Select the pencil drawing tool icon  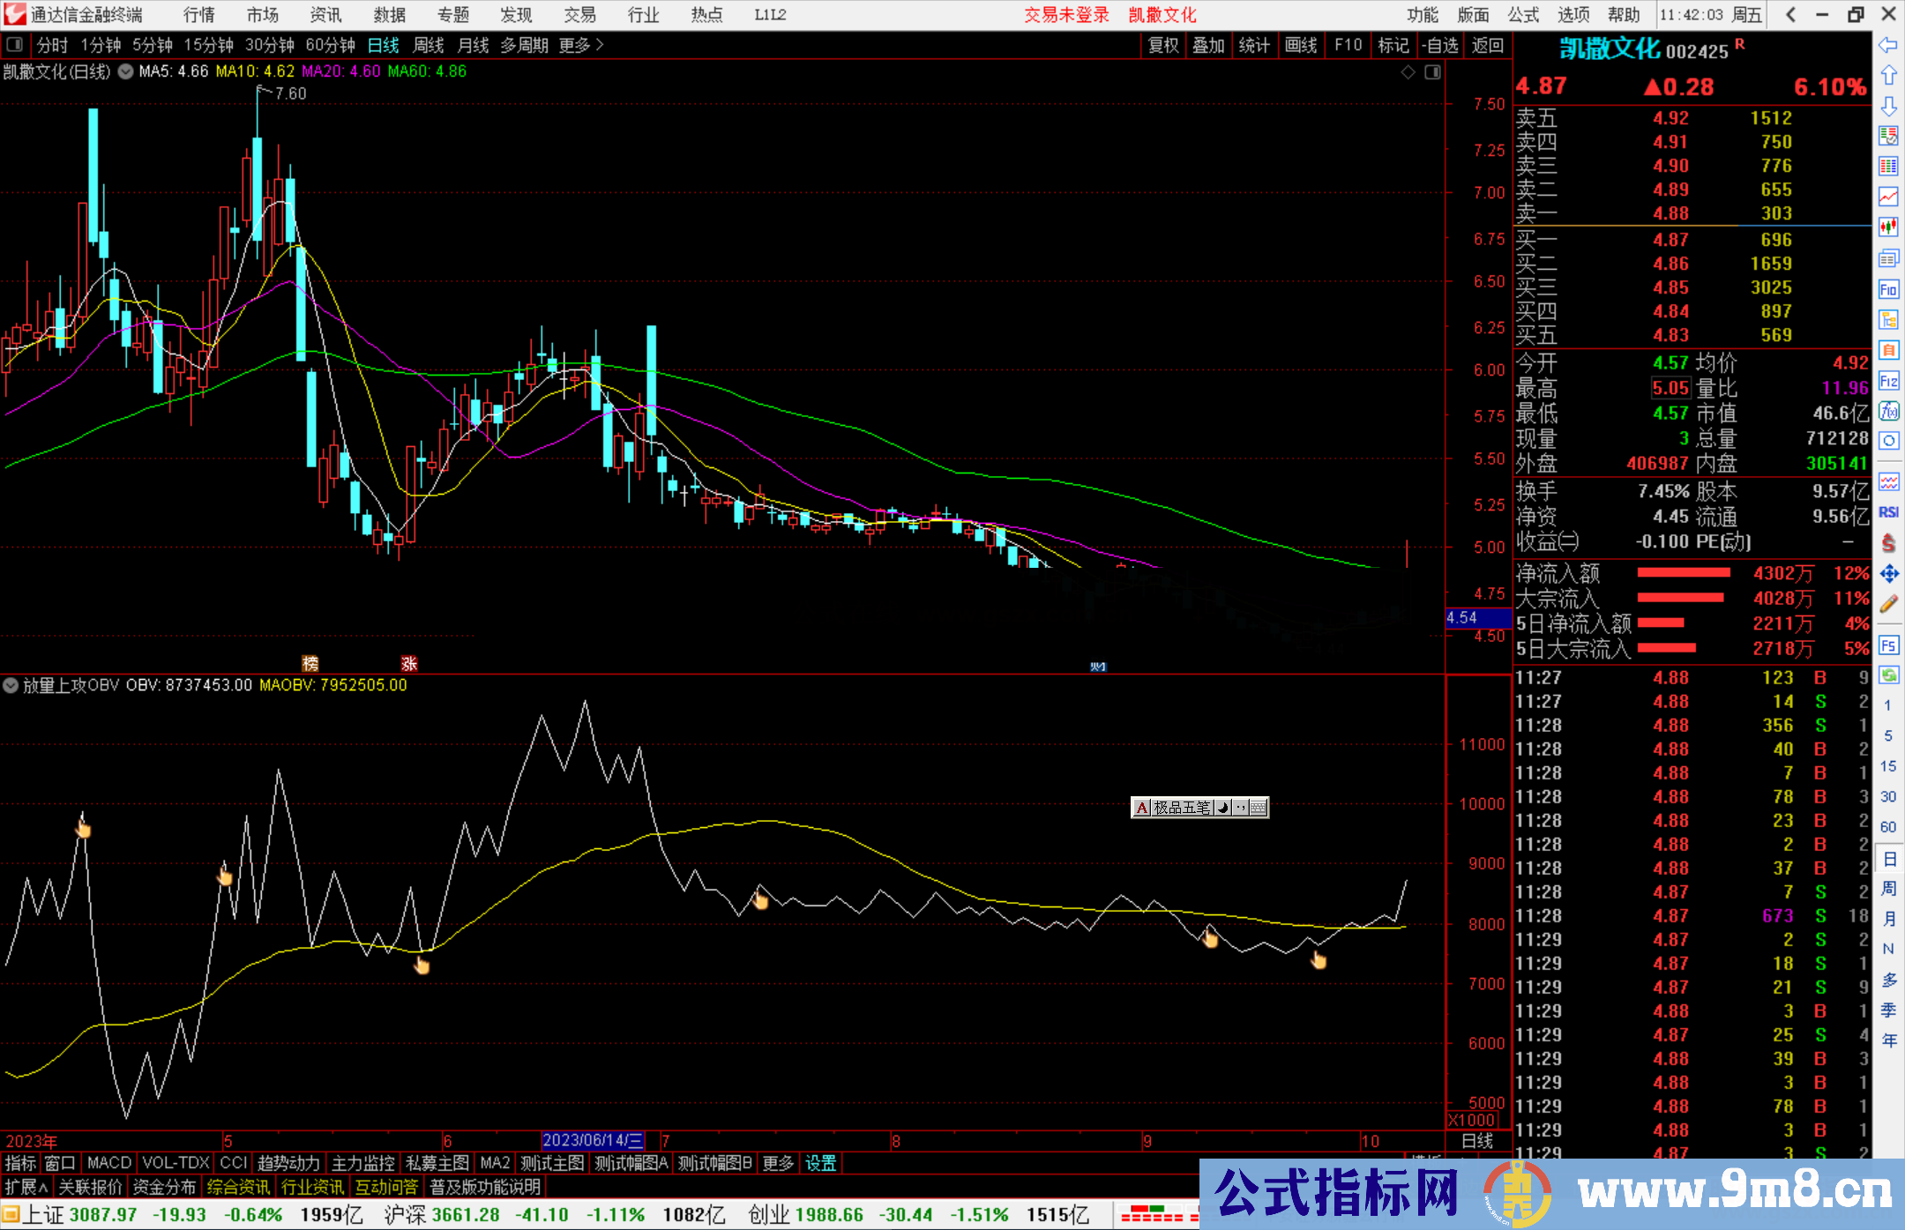(x=1888, y=604)
